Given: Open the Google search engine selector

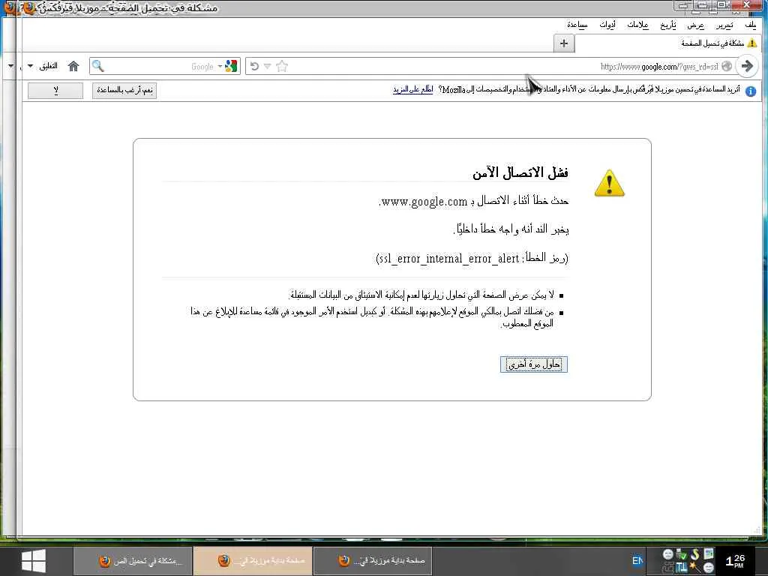Looking at the screenshot, I should (228, 66).
